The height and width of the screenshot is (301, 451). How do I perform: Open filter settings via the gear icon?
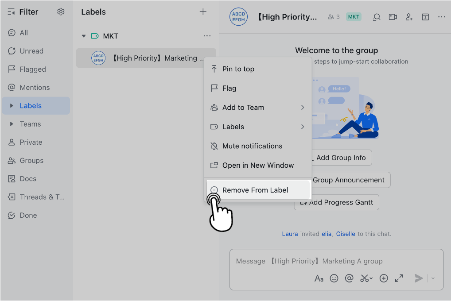pos(61,12)
